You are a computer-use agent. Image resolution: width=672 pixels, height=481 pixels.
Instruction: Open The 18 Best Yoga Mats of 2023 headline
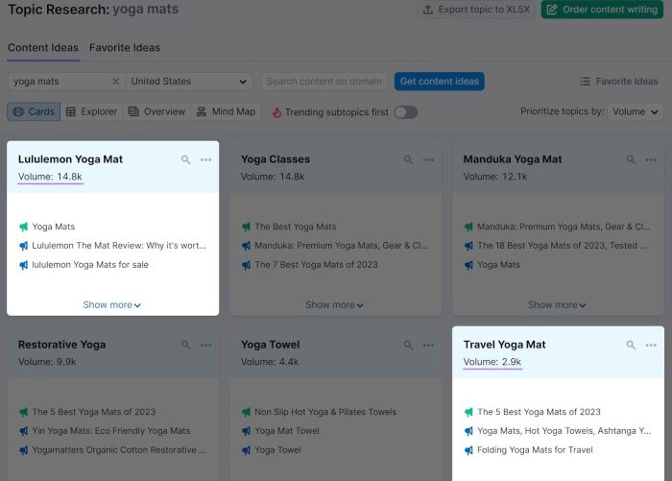(562, 246)
